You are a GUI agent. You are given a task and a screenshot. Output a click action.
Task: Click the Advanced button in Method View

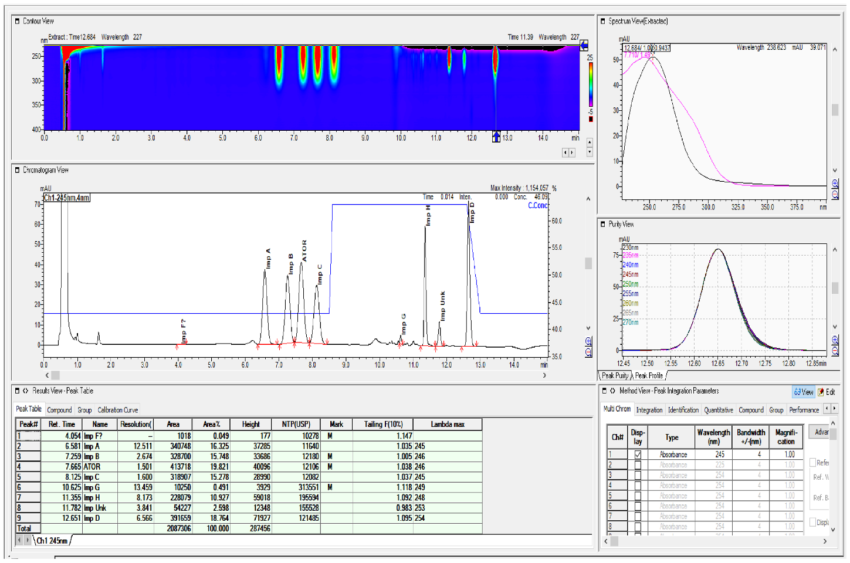coord(821,432)
